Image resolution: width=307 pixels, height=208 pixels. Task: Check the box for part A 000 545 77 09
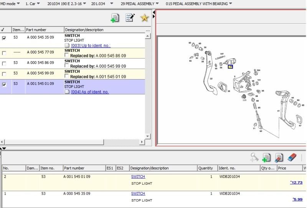tap(4, 53)
